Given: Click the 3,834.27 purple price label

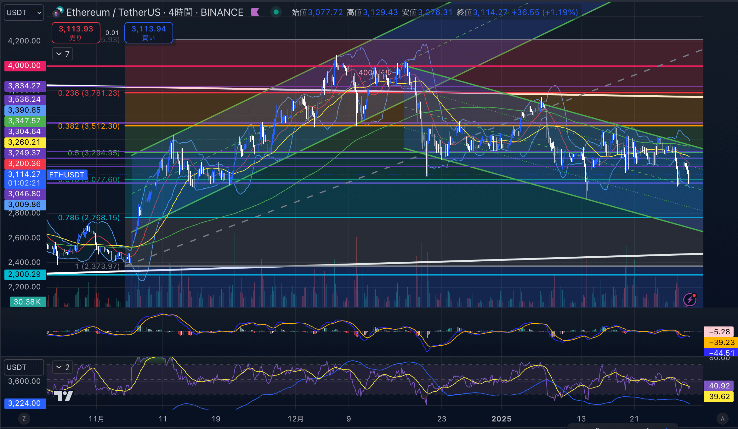Looking at the screenshot, I should click(x=25, y=86).
